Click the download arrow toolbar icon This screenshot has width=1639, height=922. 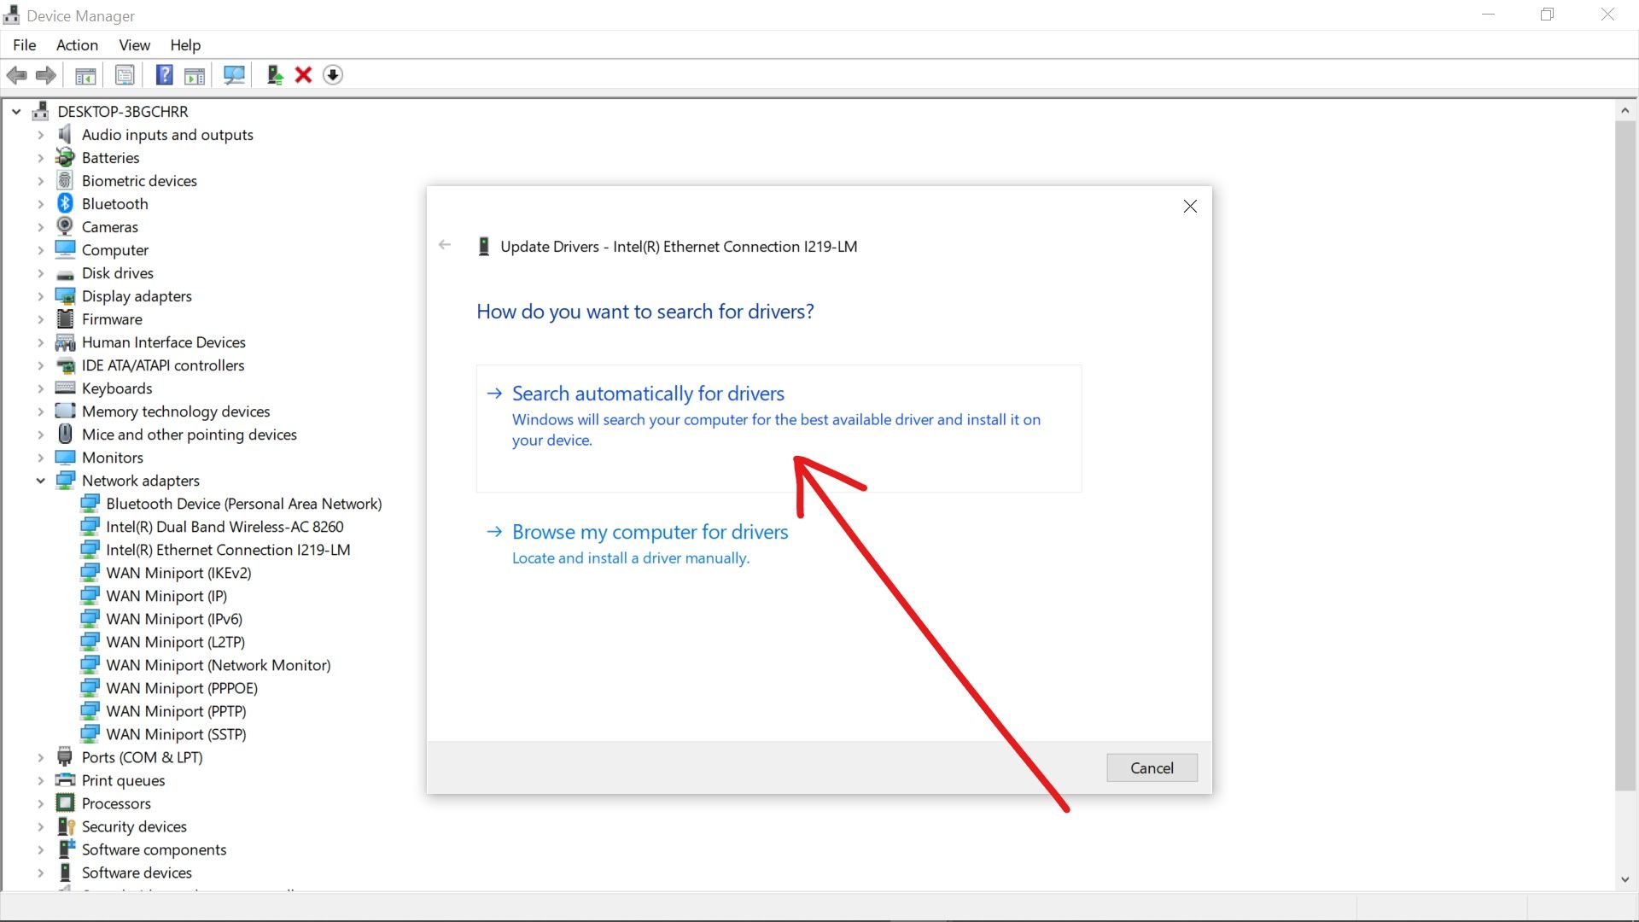[333, 75]
